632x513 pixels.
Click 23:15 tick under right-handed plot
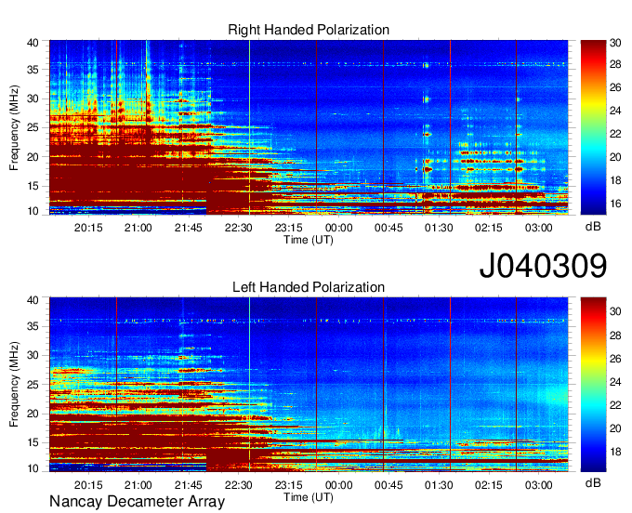pos(289,228)
